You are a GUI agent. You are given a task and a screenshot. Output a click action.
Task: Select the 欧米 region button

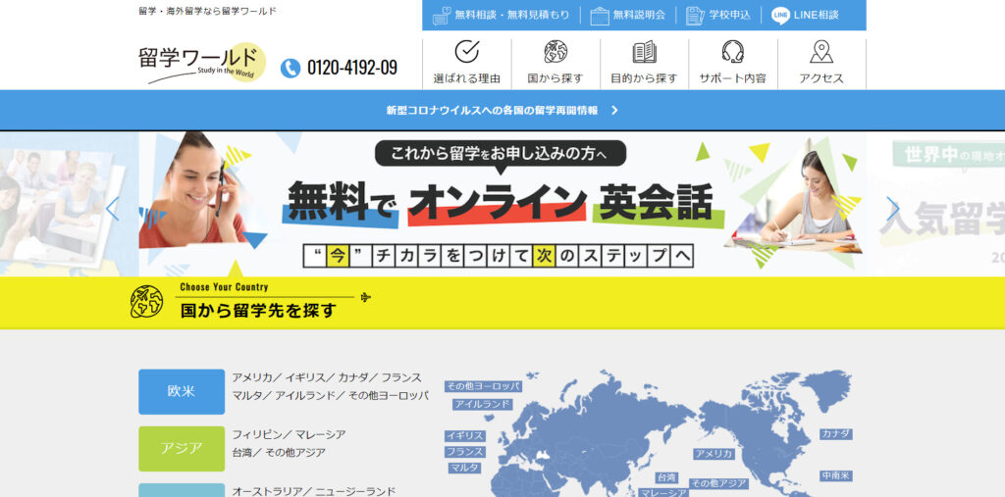pos(182,391)
